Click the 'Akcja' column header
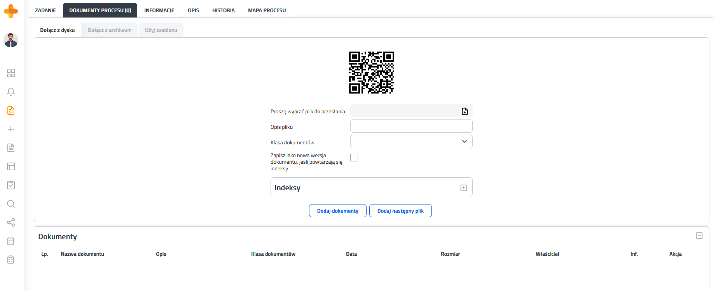Viewport: 716px width, 291px height. click(676, 254)
